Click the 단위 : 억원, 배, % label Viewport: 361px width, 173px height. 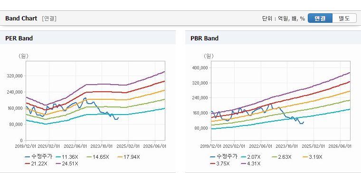click(284, 19)
